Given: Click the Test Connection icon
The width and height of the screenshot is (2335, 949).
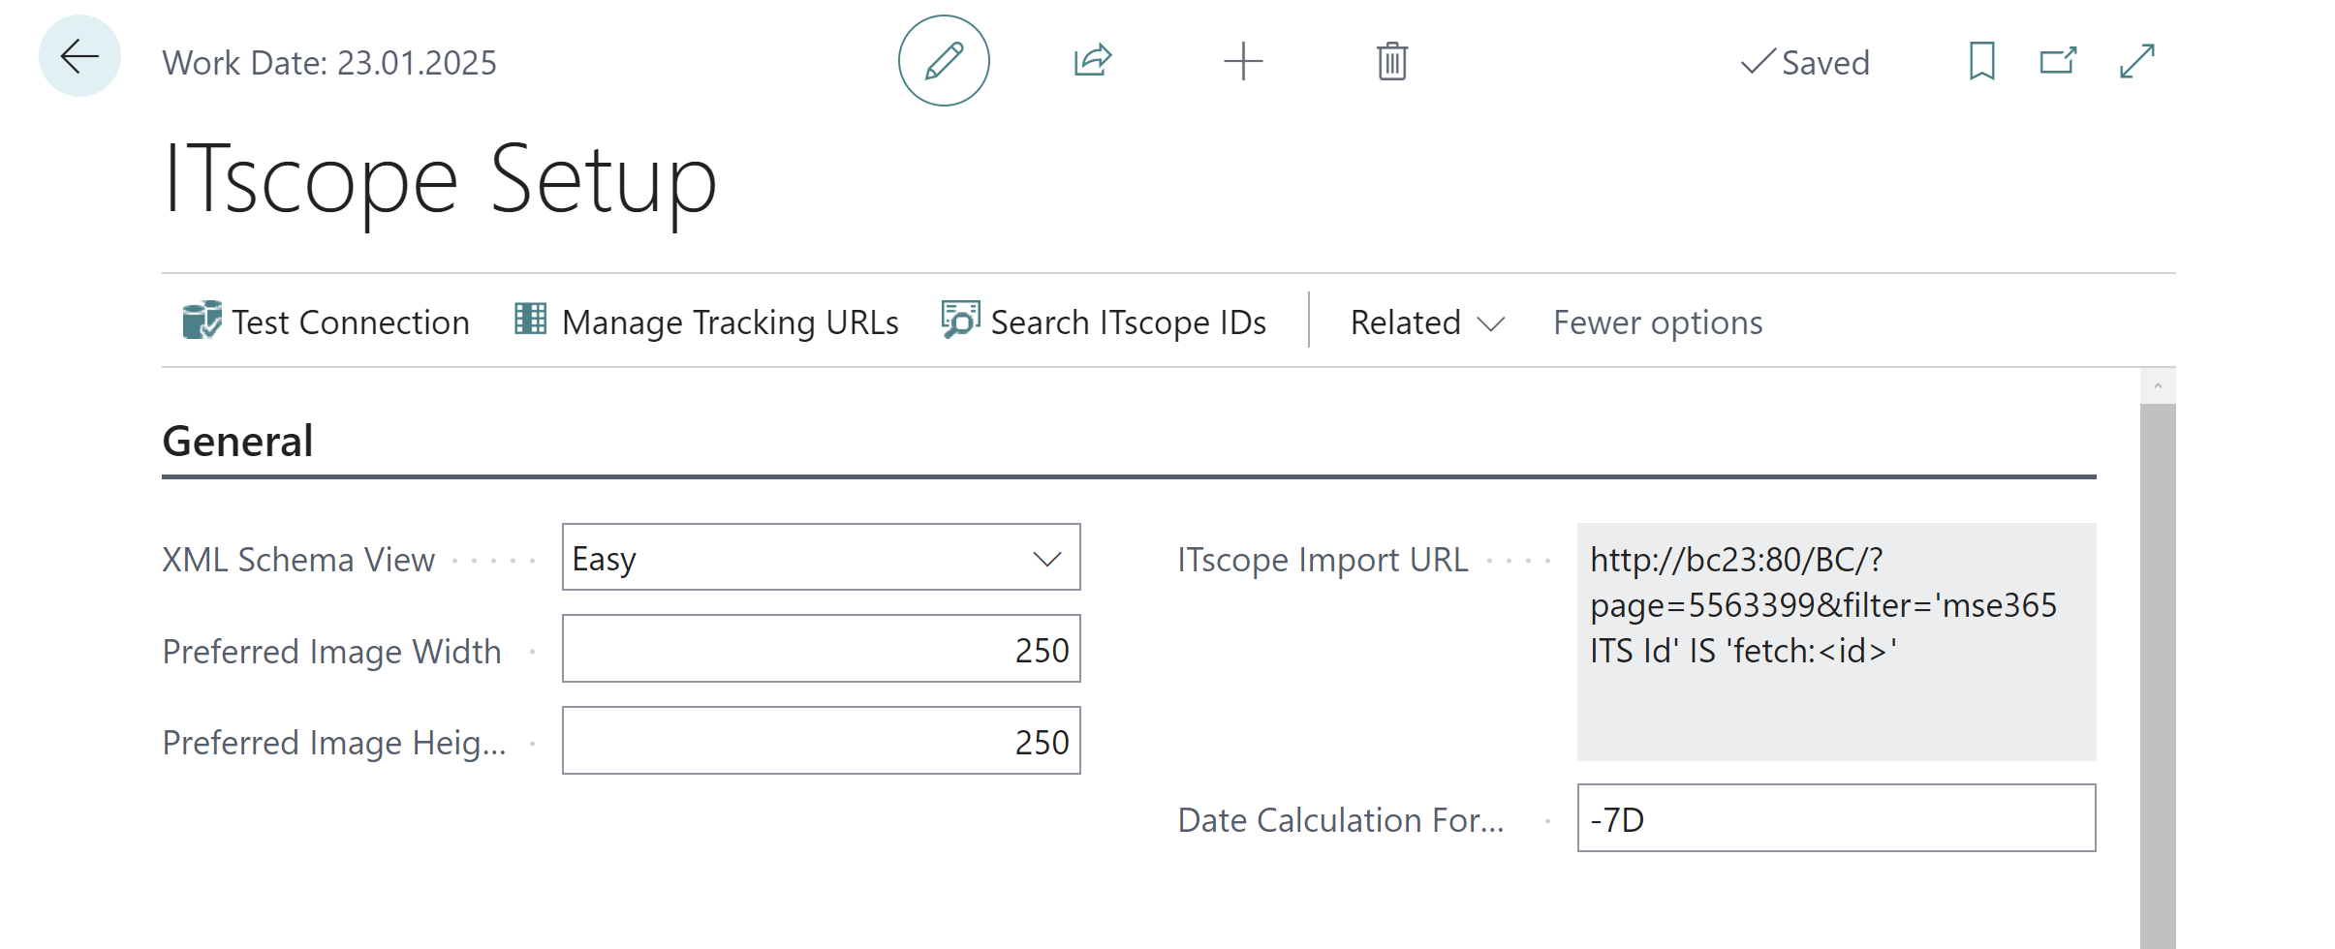Looking at the screenshot, I should [x=201, y=321].
